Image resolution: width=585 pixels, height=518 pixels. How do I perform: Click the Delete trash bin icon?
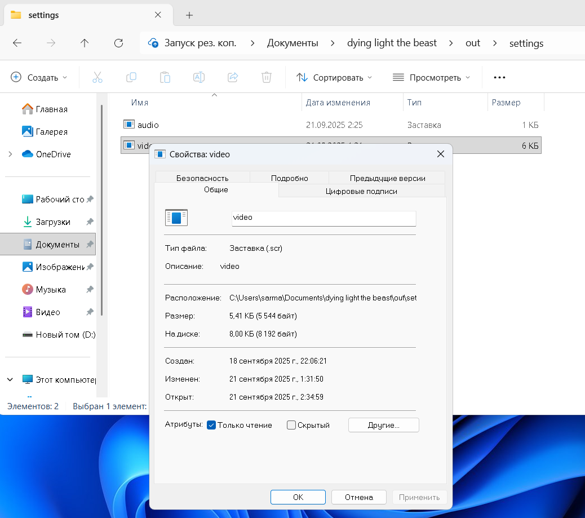pos(267,77)
